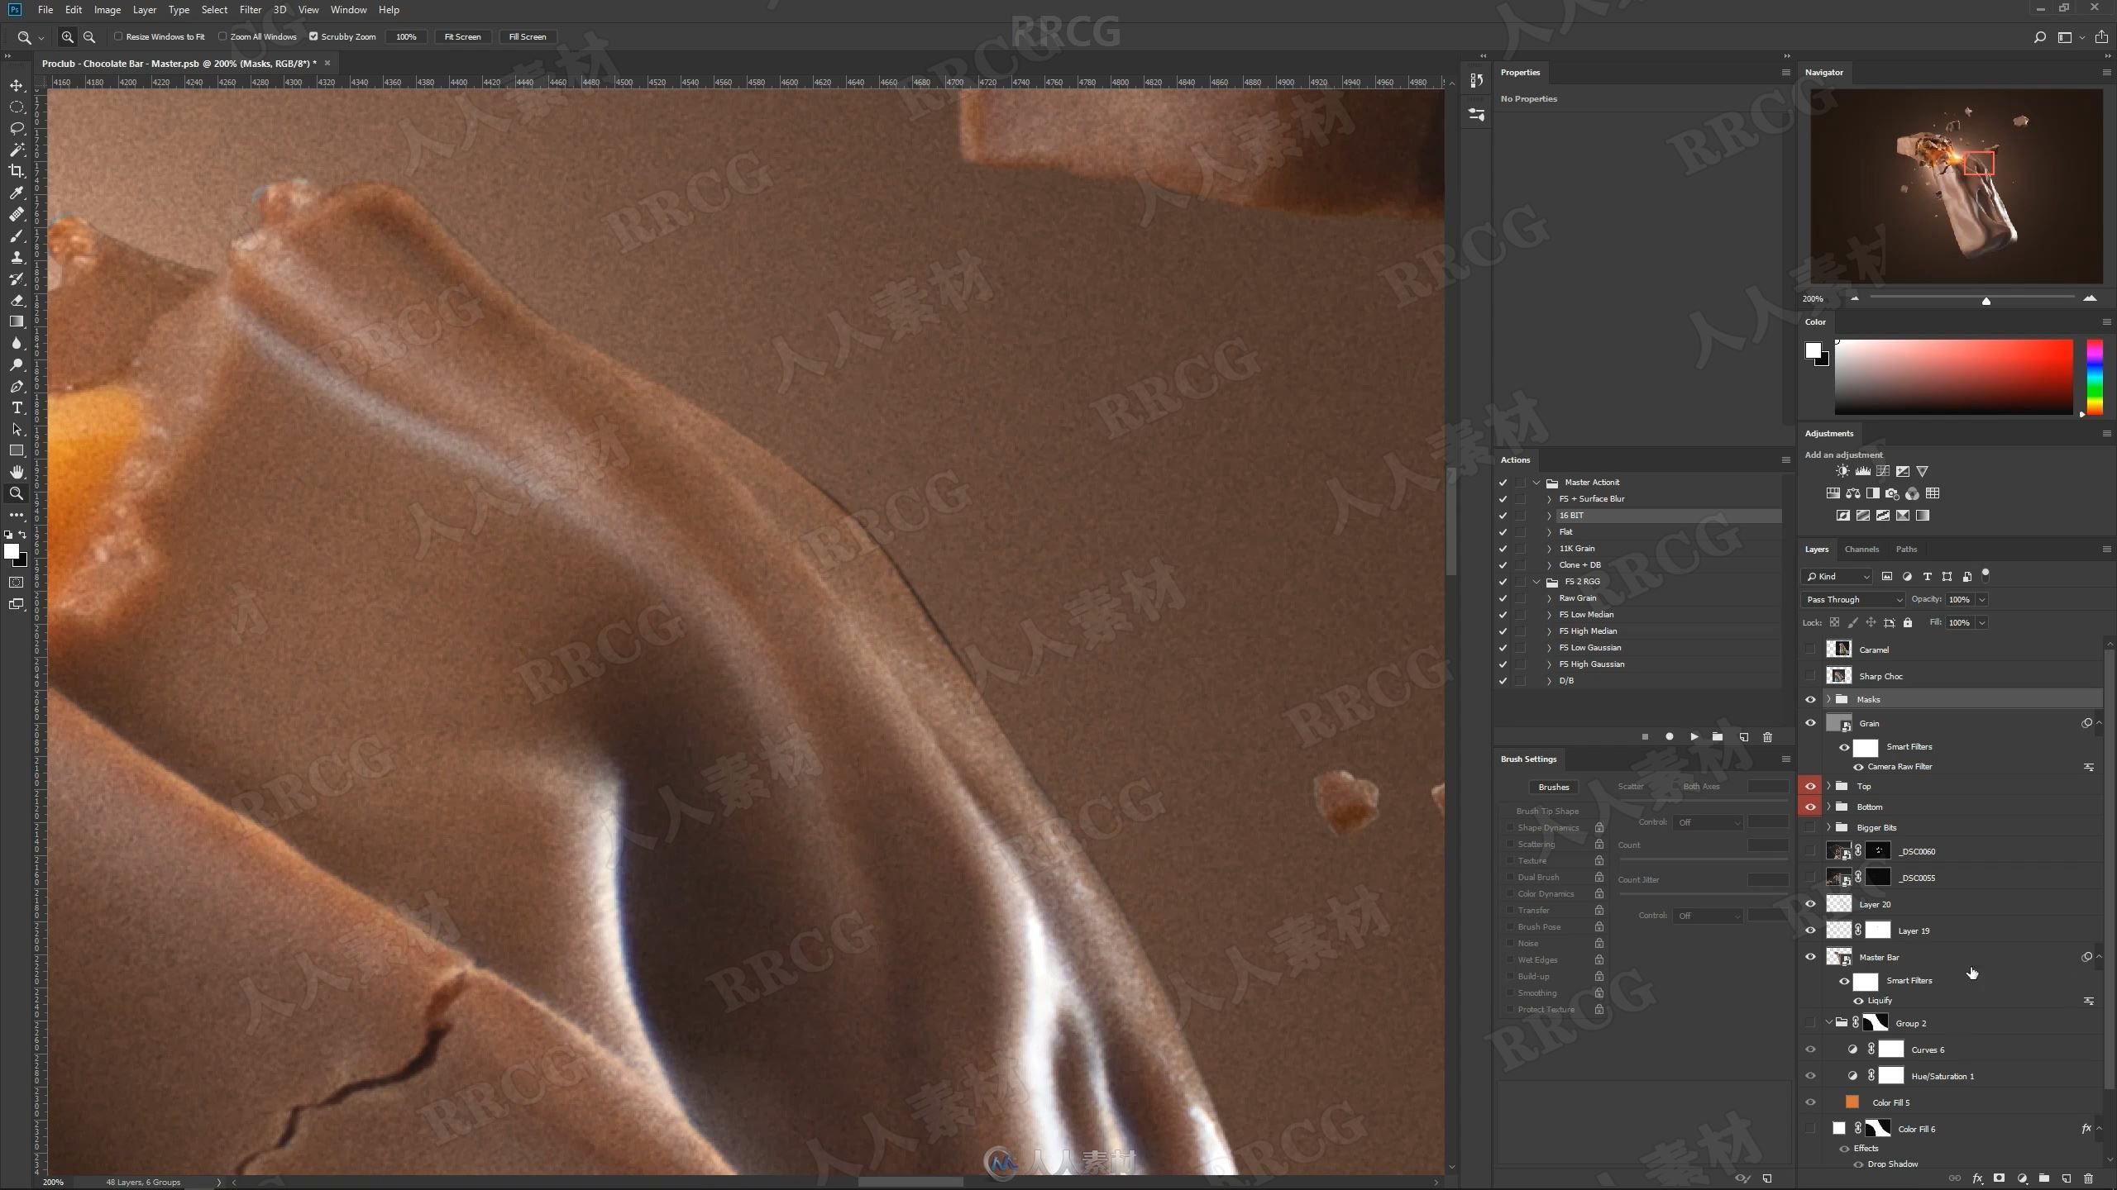Collapse the Master Actionit set
The width and height of the screenshot is (2117, 1190).
pyautogui.click(x=1536, y=483)
